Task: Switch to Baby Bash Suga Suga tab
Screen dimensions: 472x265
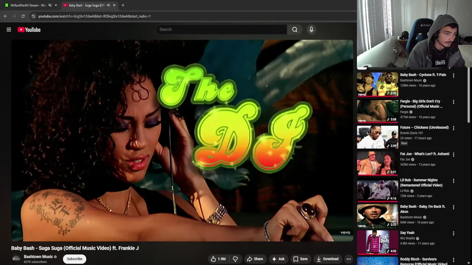Action: click(x=86, y=5)
